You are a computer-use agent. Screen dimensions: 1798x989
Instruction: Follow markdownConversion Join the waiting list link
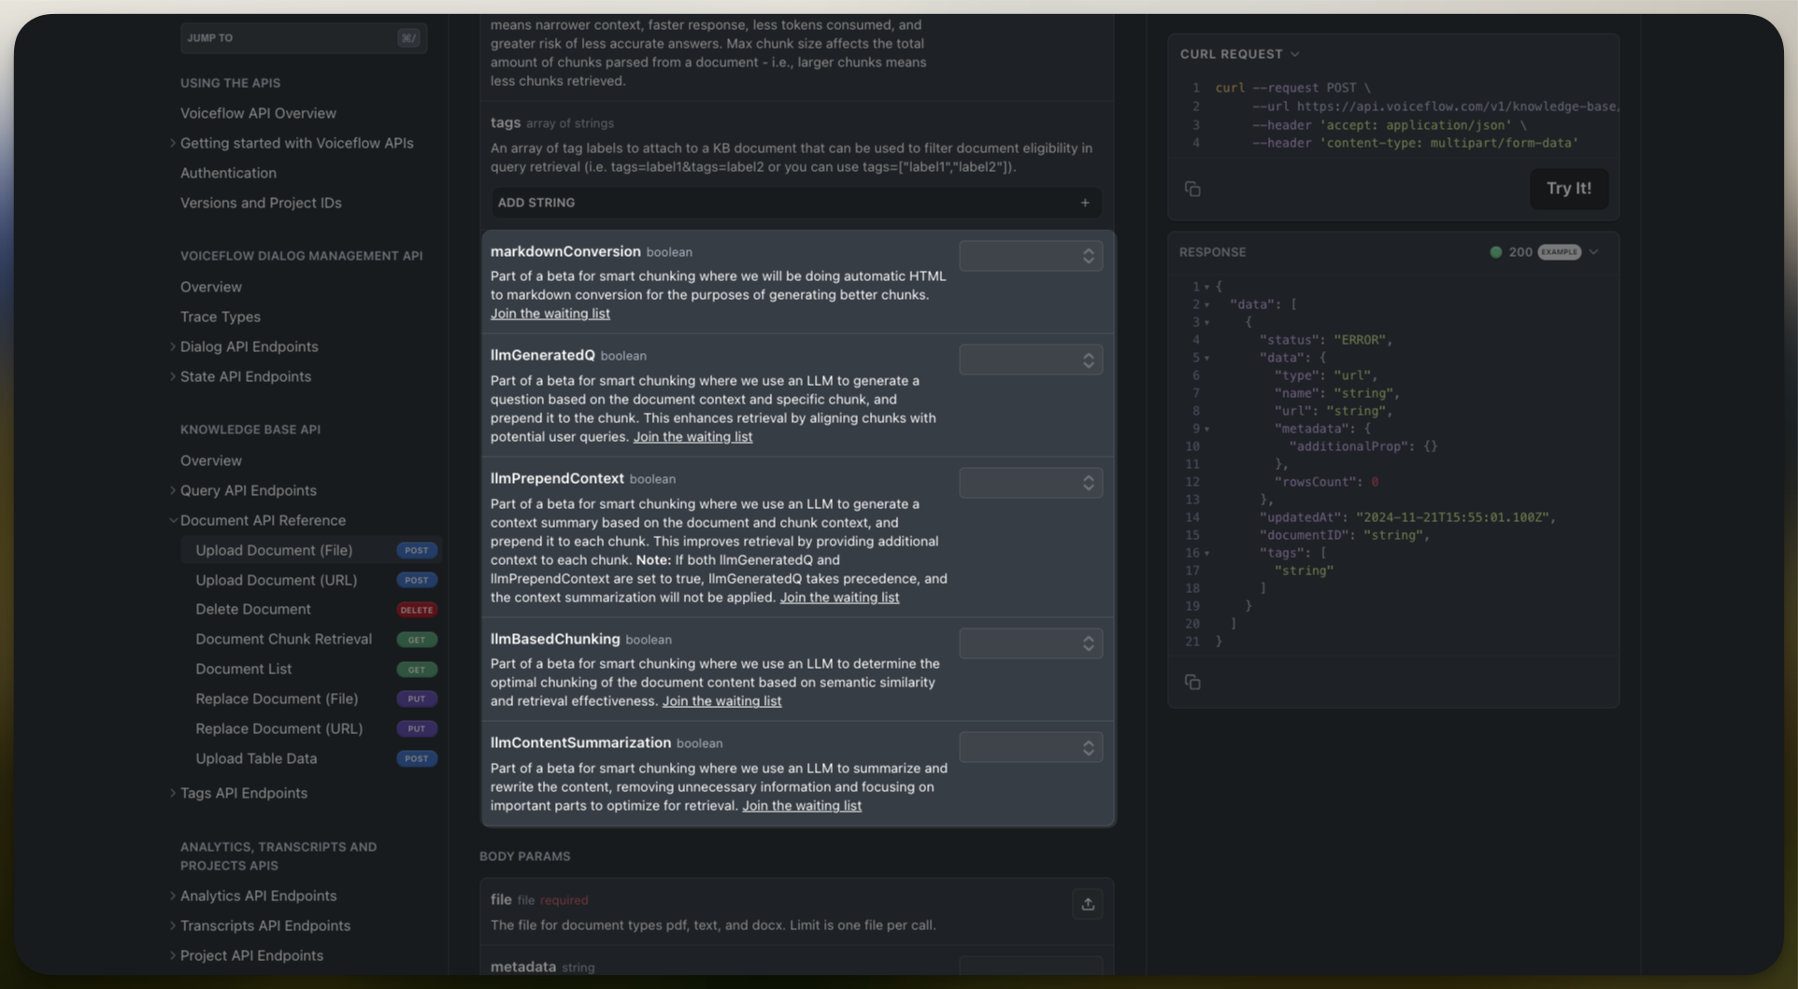tap(550, 314)
